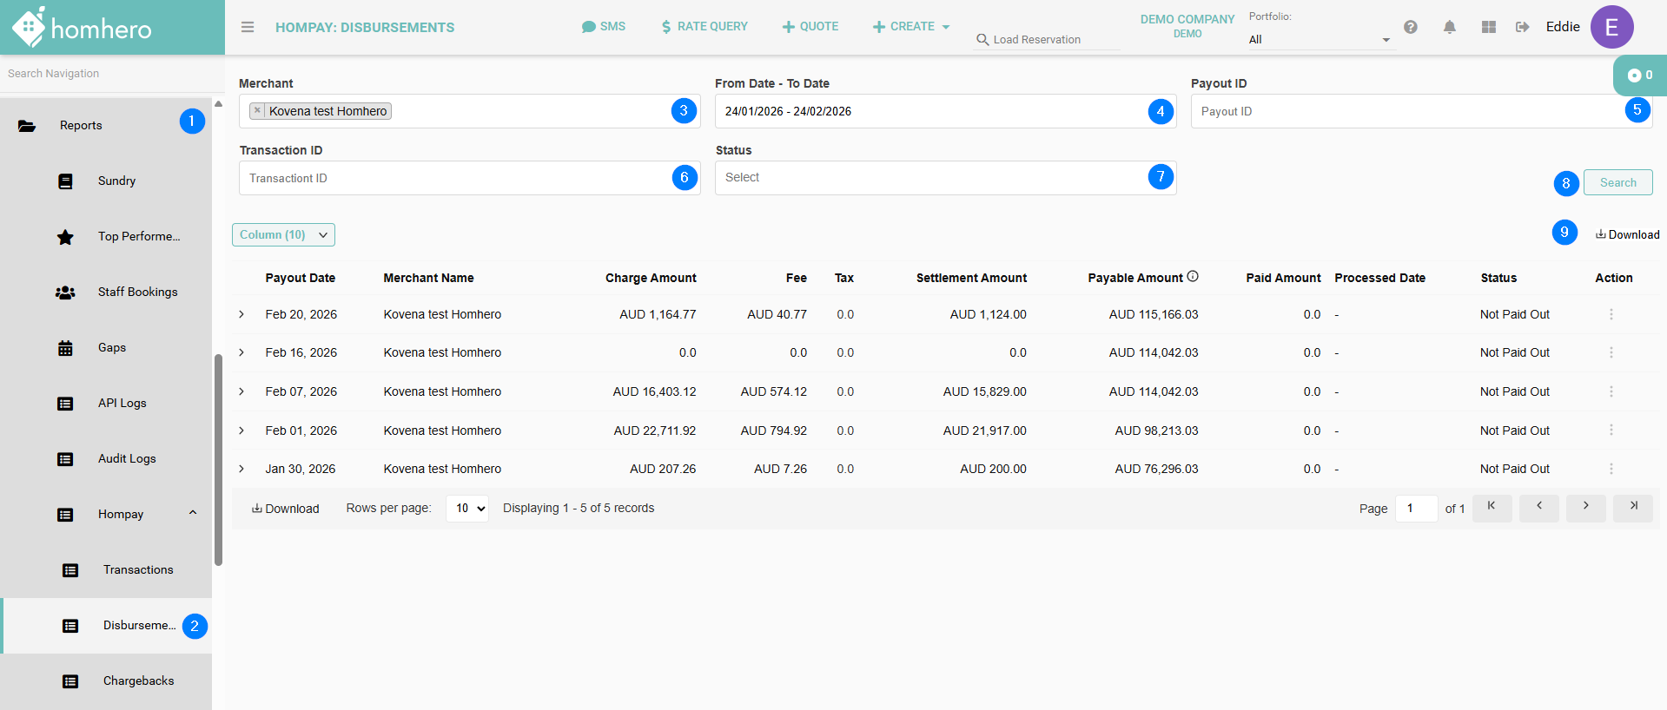Click Download link above the table
1667x710 pixels.
(1627, 234)
